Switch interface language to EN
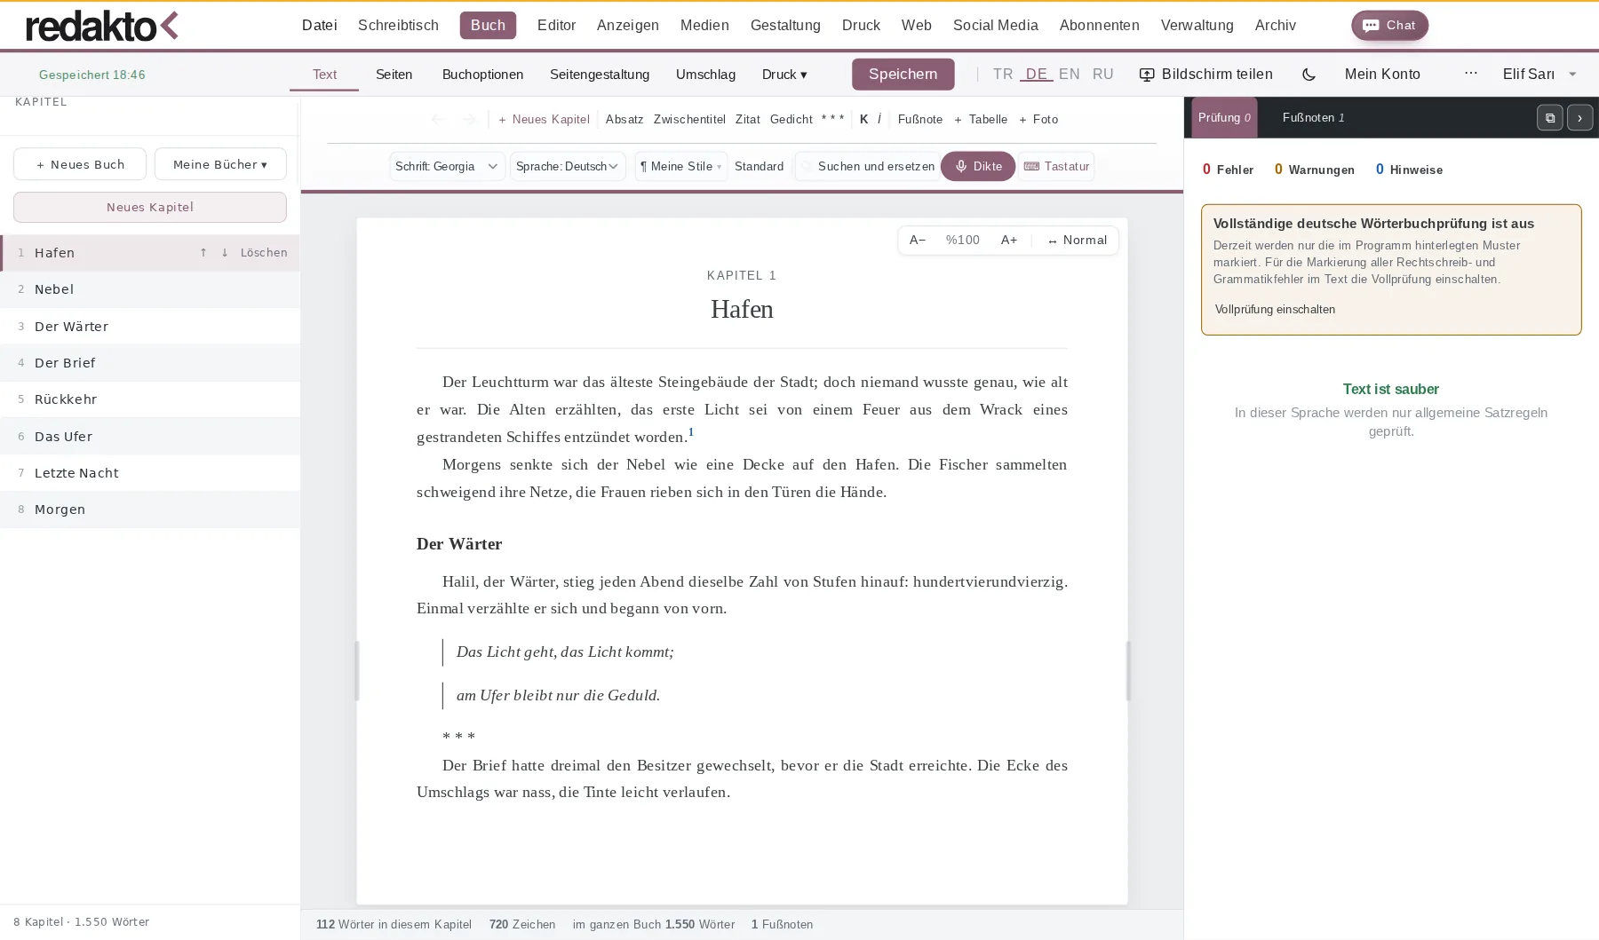The width and height of the screenshot is (1599, 940). pos(1070,75)
